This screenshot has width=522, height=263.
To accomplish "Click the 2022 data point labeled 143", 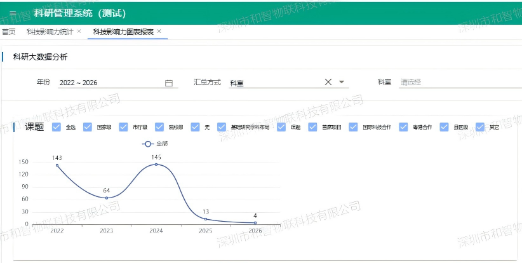I will (x=57, y=165).
